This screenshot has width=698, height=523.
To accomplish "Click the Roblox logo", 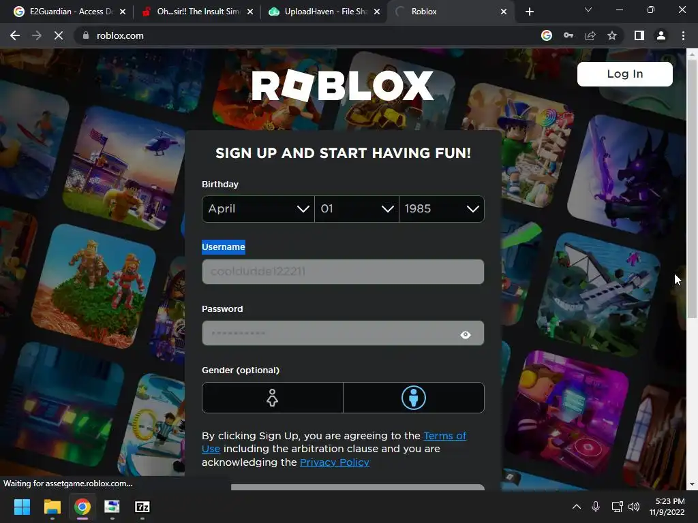I will 342,85.
